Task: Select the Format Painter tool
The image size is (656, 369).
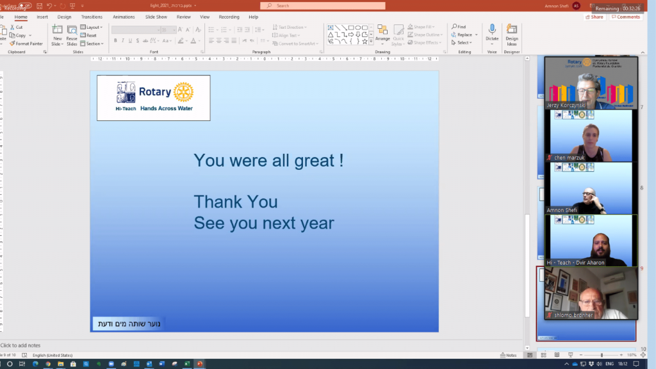Action: pyautogui.click(x=27, y=44)
